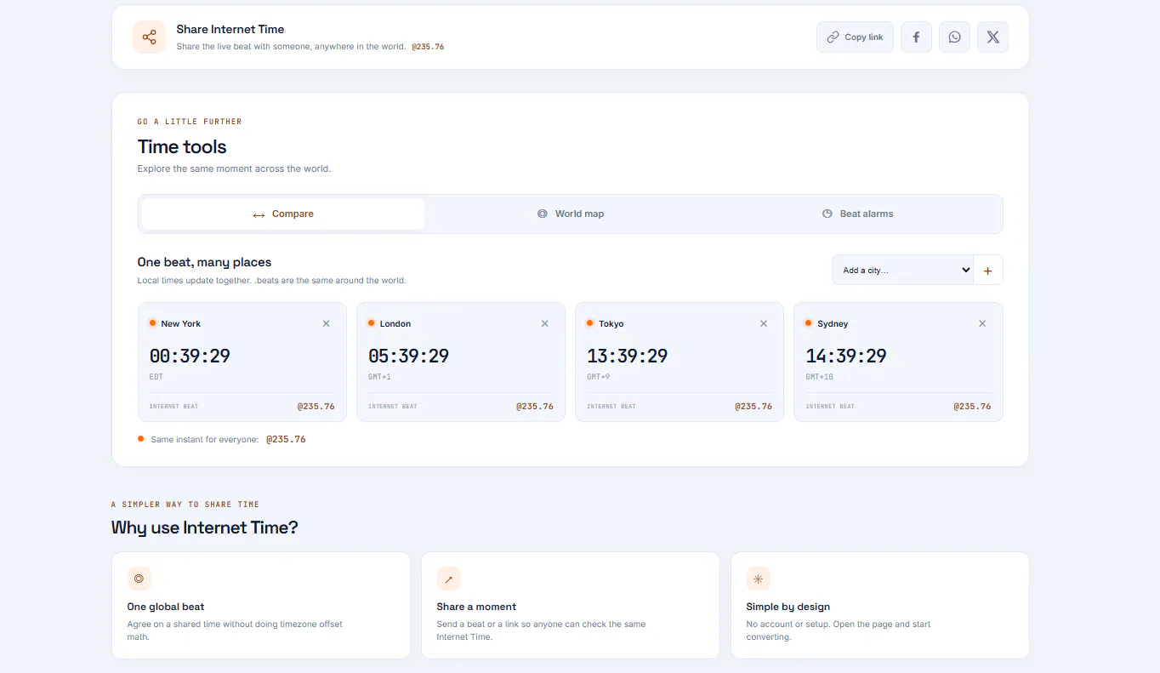The image size is (1160, 673).
Task: Click the Facebook share icon
Action: coord(916,37)
